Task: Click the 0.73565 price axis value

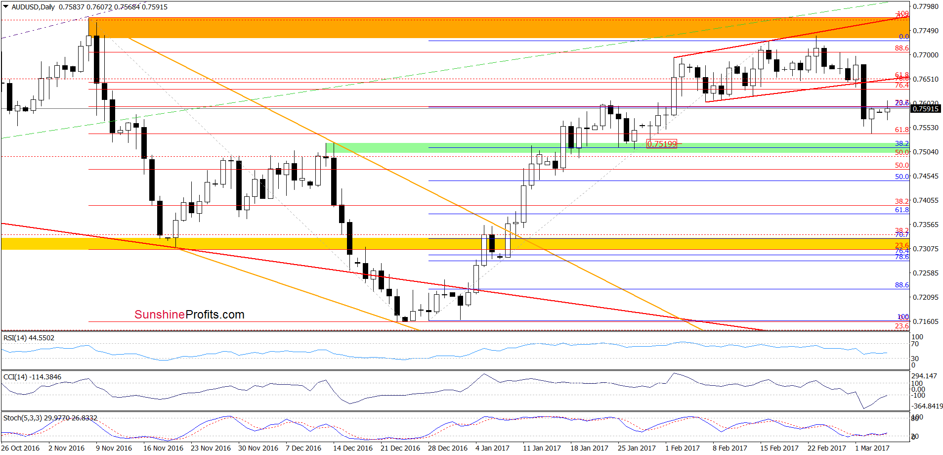Action: (925, 225)
